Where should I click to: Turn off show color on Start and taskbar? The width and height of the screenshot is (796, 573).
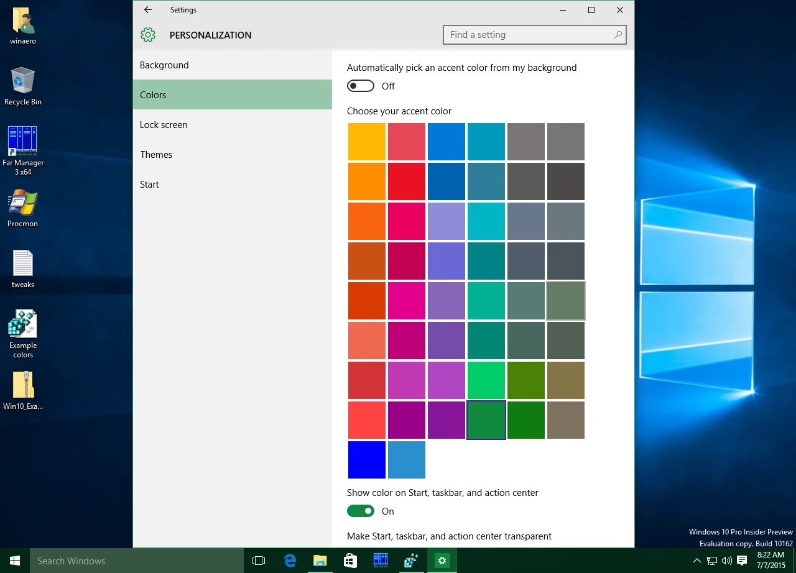click(x=361, y=511)
